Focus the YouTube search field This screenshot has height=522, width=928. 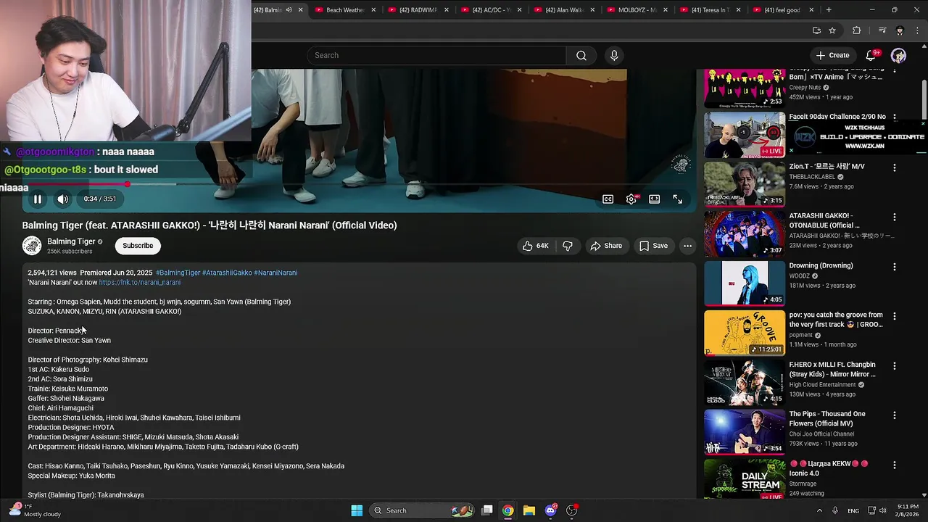pos(436,56)
